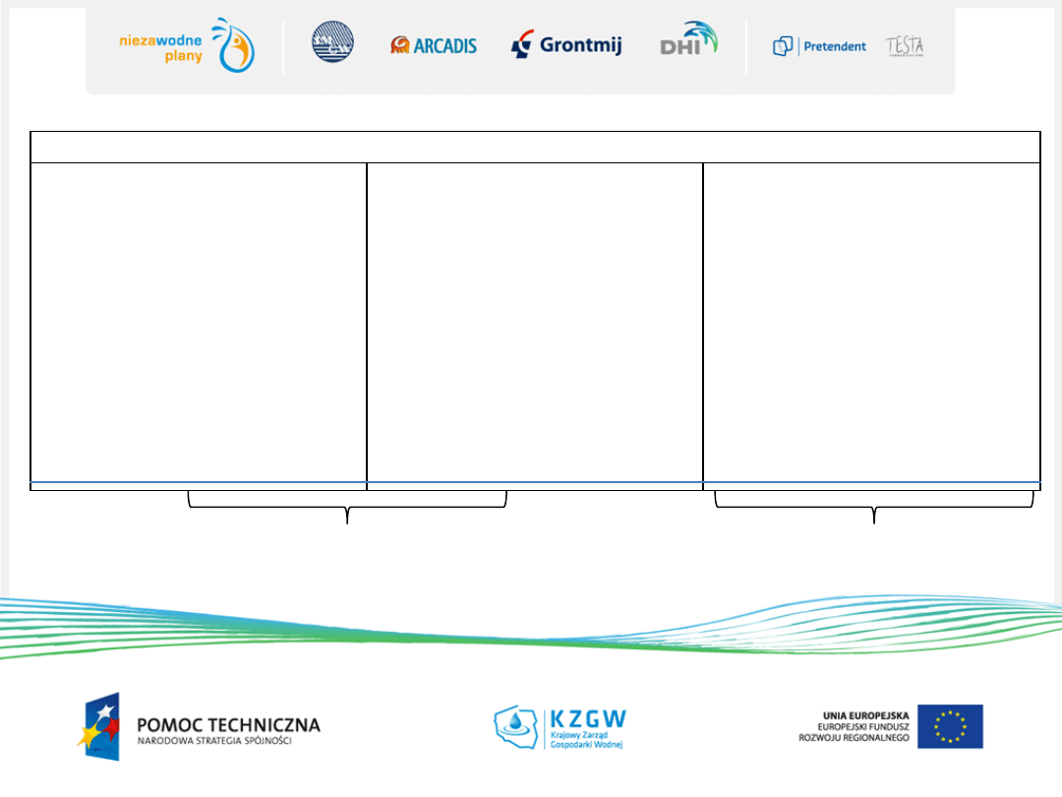
Task: Click the empty table header row
Action: click(x=535, y=147)
